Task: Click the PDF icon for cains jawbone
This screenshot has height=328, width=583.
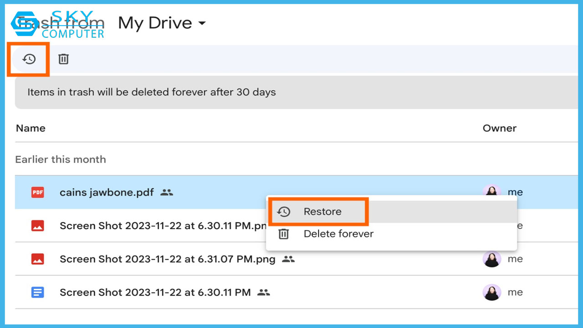Action: (37, 192)
